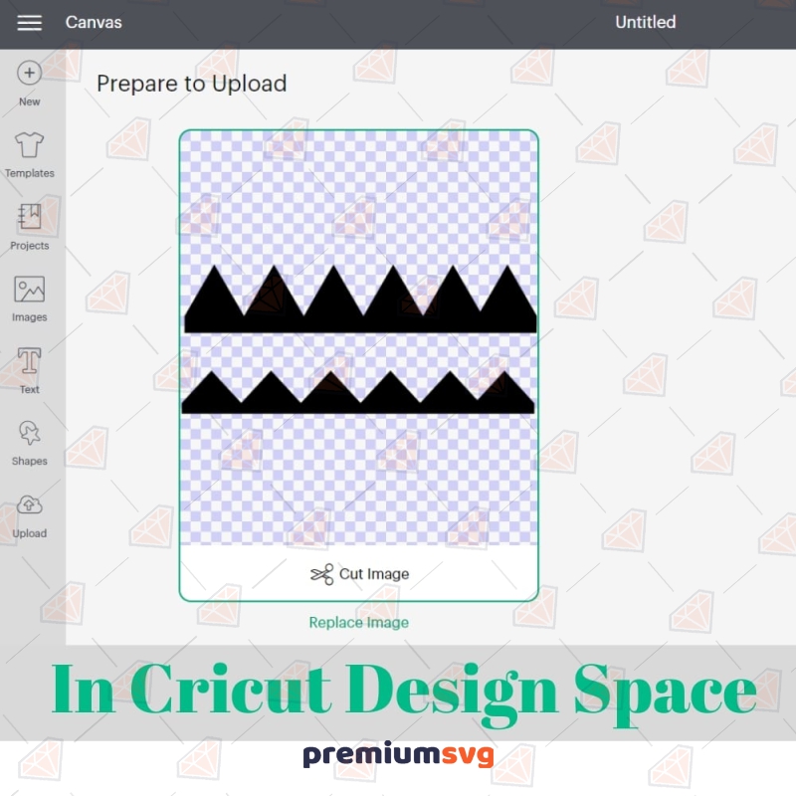The height and width of the screenshot is (796, 796).
Task: Open Templates using the t-shirt icon
Action: click(x=30, y=145)
